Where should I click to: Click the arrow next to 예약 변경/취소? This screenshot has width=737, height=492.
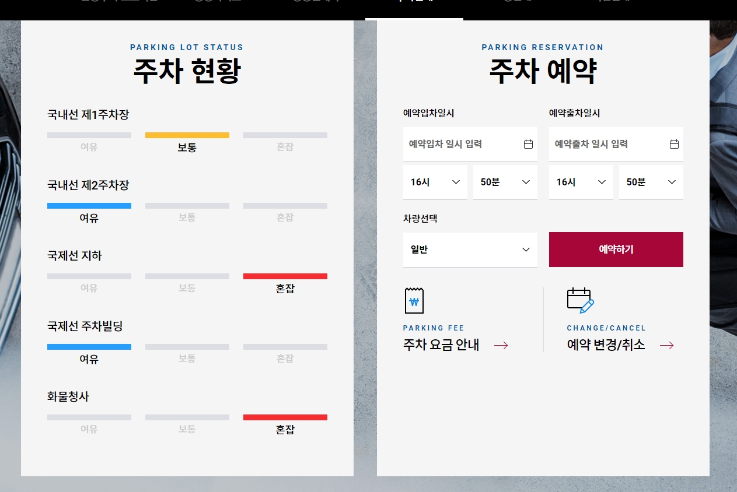pyautogui.click(x=668, y=345)
